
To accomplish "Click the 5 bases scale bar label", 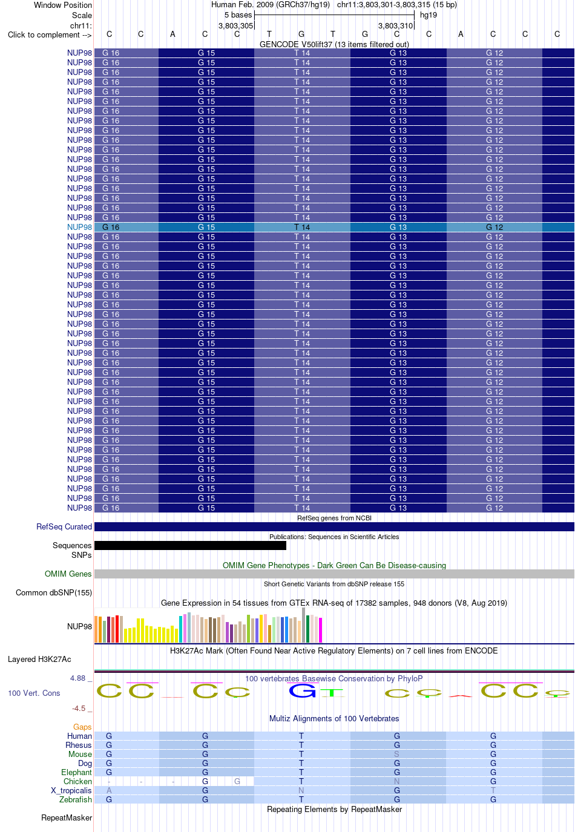I will pos(238,15).
